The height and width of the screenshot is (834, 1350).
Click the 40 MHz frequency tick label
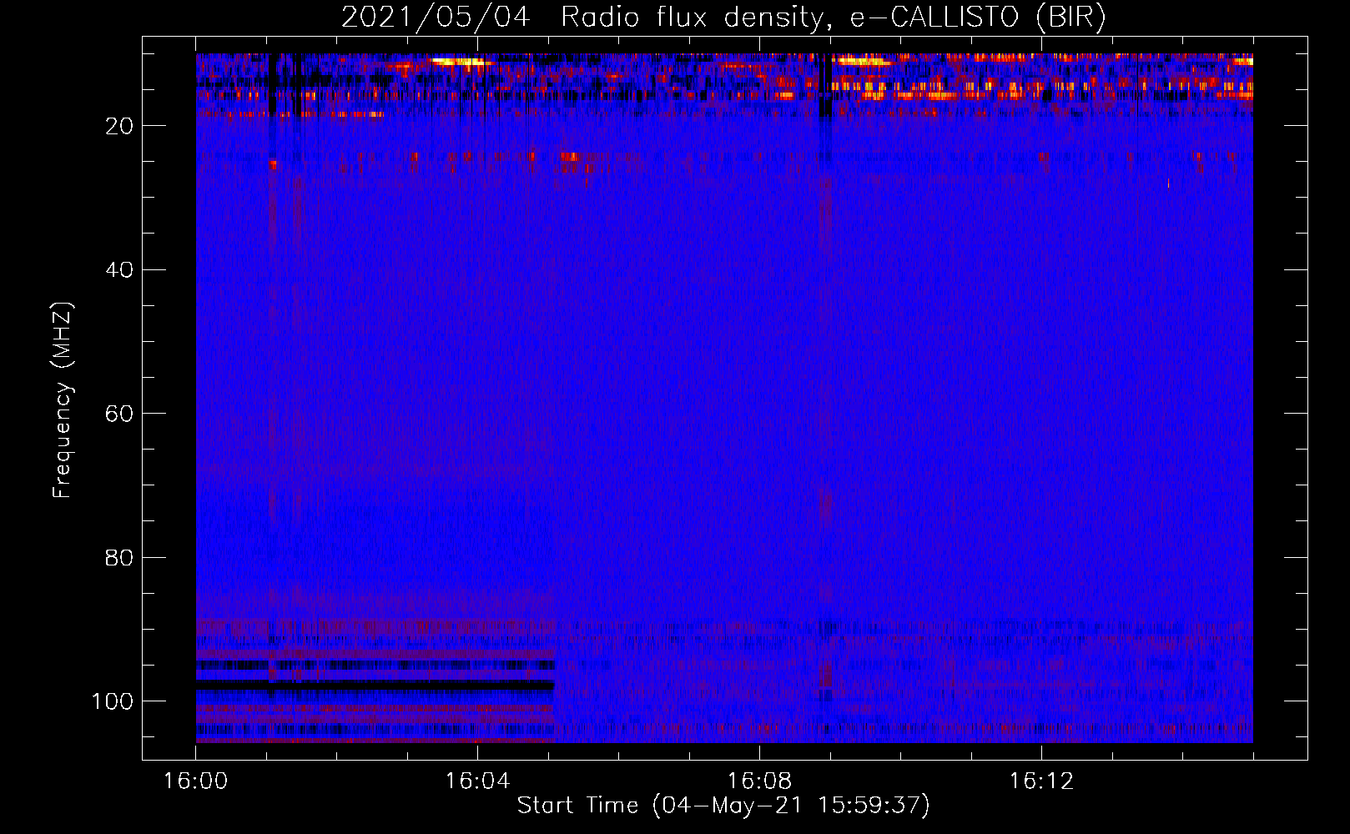[119, 270]
